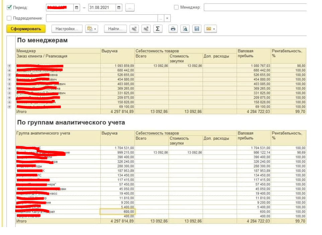Open the Настройки... button
The width and height of the screenshot is (322, 235).
point(67,29)
